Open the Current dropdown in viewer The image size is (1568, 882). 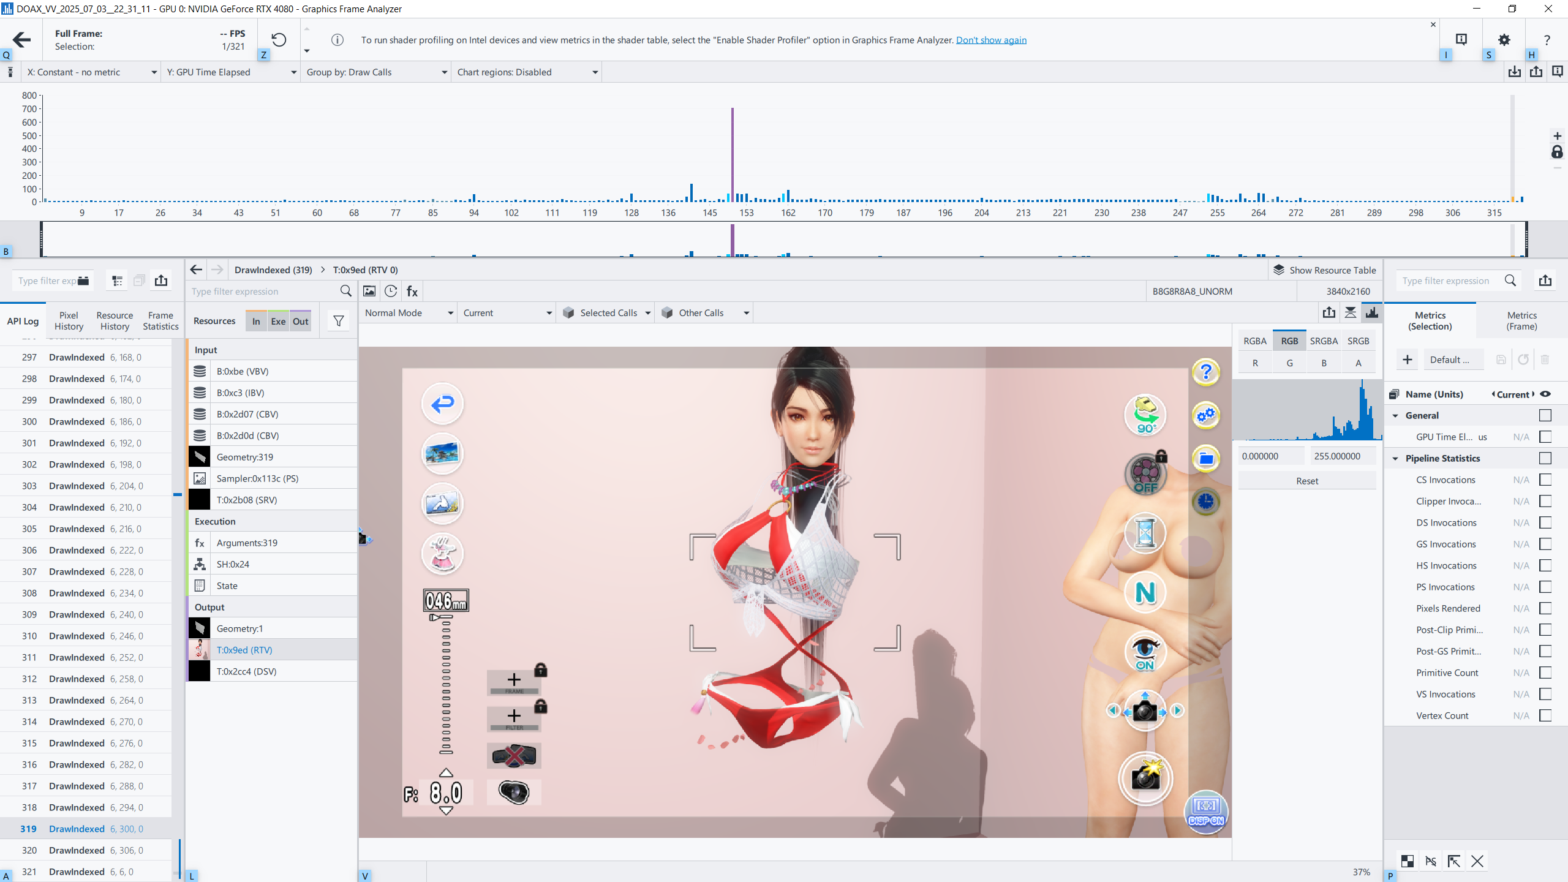coord(507,313)
